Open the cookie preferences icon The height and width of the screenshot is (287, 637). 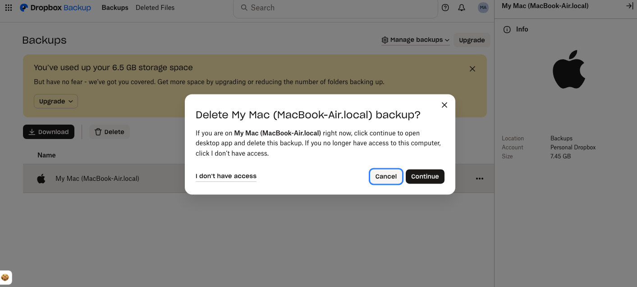6,277
